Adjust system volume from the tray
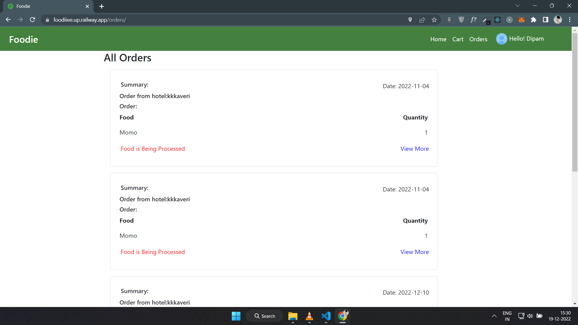Viewport: 578px width, 325px height. click(530, 316)
